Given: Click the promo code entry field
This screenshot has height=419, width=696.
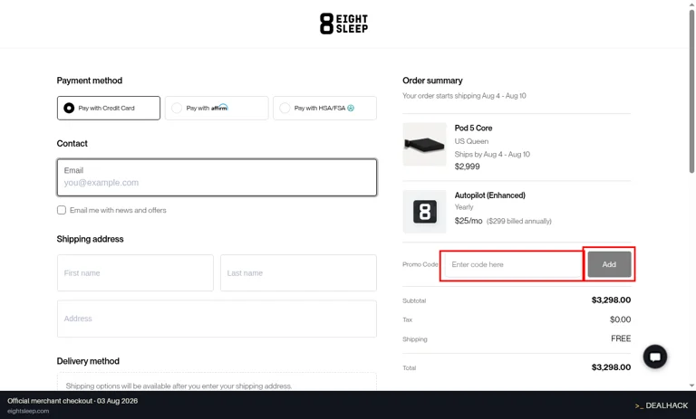Looking at the screenshot, I should tap(513, 264).
